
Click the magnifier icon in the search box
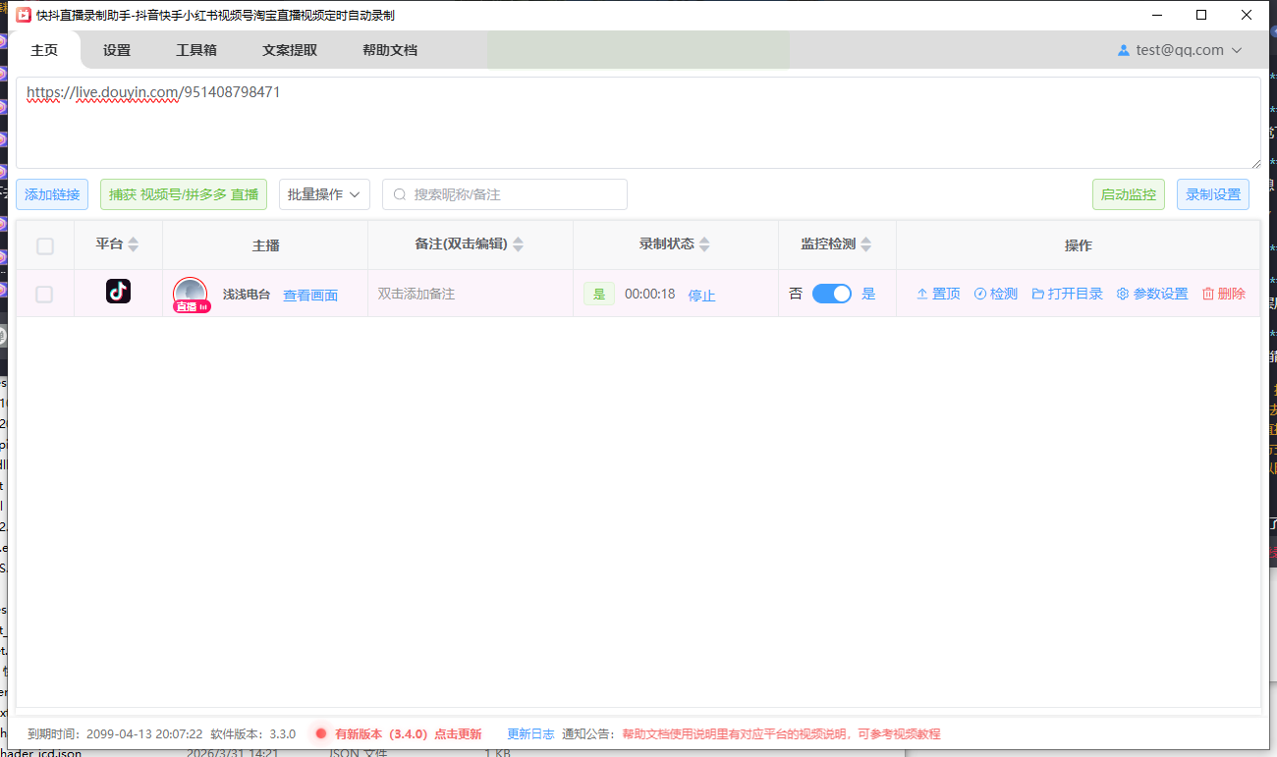(x=400, y=194)
